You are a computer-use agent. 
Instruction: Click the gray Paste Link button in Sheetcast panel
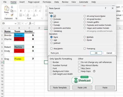coord(82,88)
